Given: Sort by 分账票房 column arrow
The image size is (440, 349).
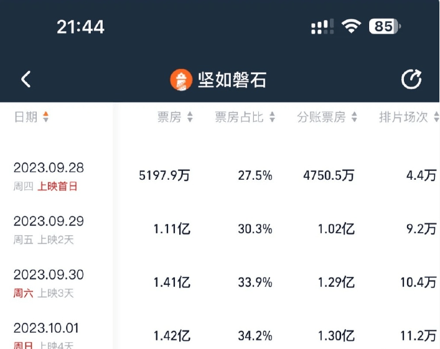Looking at the screenshot, I should (354, 118).
